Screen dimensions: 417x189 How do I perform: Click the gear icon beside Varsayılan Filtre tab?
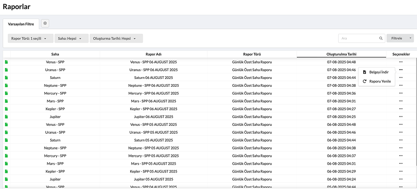[x=45, y=24]
